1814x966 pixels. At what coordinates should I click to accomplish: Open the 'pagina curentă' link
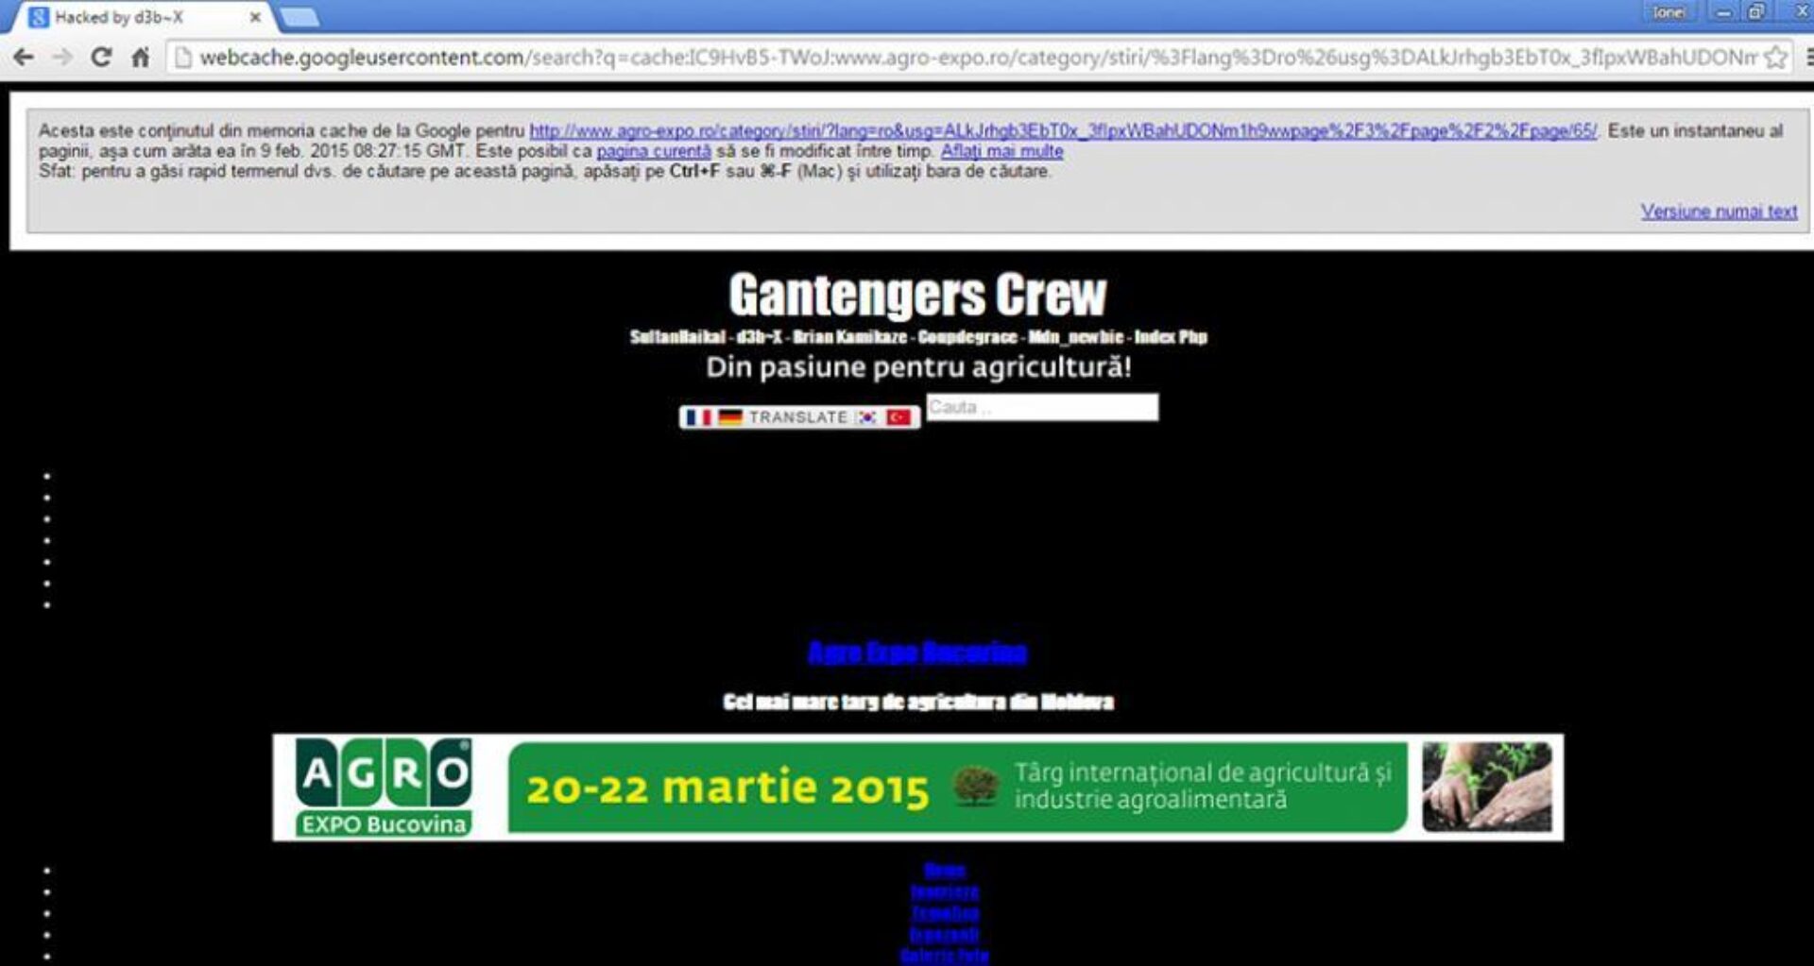tap(653, 151)
